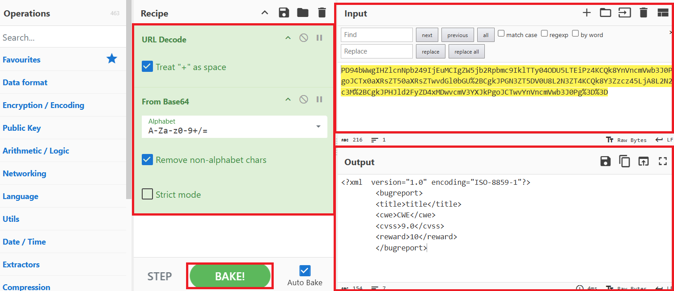Turn off Auto Bake
This screenshot has width=674, height=291.
[x=305, y=271]
